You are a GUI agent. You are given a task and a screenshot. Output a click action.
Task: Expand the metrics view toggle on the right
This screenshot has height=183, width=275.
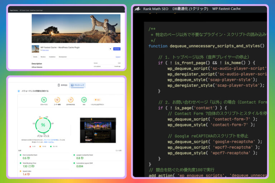point(119,150)
